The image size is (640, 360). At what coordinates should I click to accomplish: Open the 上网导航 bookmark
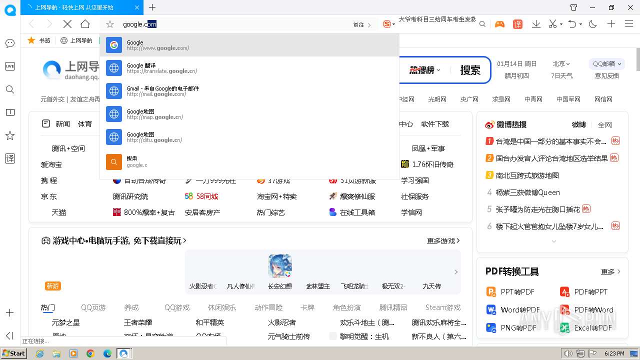point(76,40)
